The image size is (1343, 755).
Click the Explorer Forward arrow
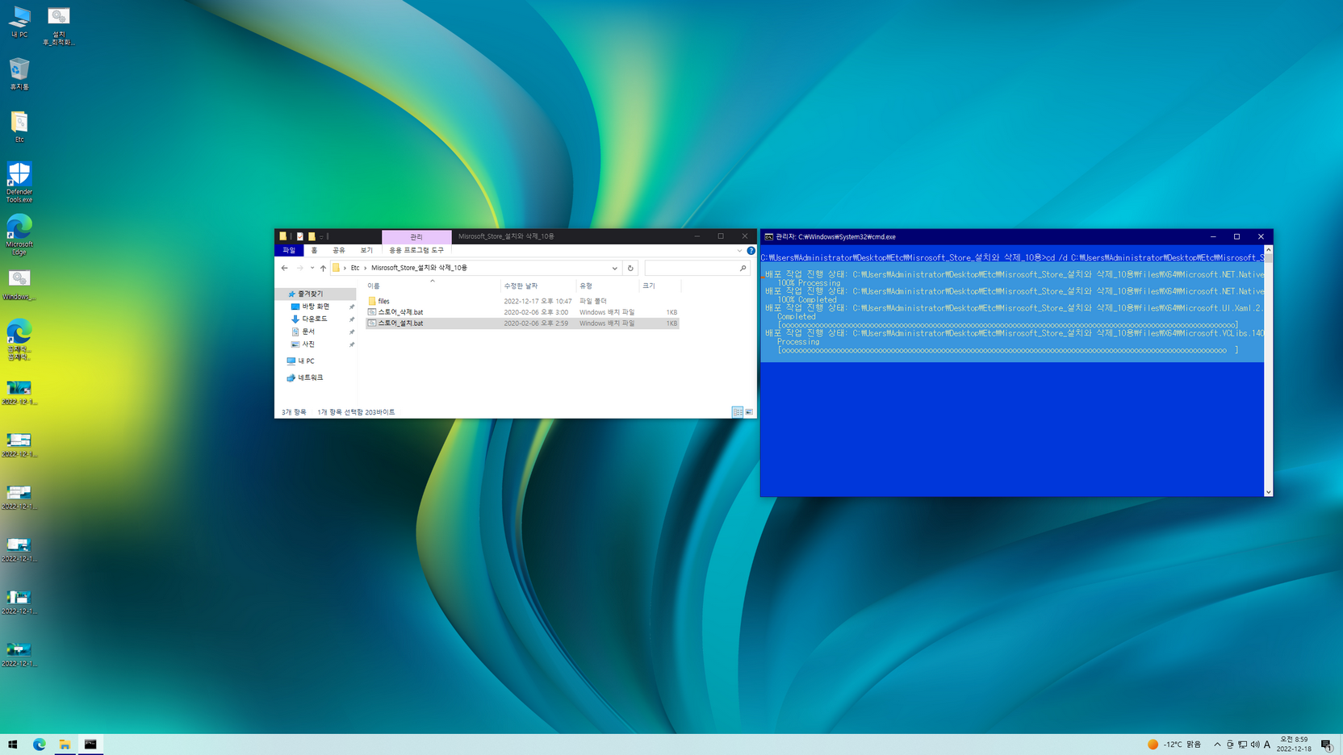point(299,268)
